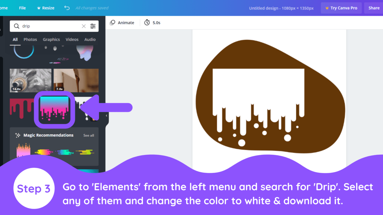Screen dimensions: 383x215
Task: Switch to the Photos tab
Action: (30, 39)
